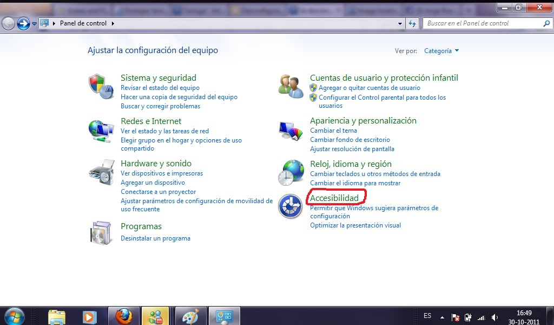This screenshot has width=554, height=325.
Task: Click the volume speaker tray icon
Action: point(494,317)
